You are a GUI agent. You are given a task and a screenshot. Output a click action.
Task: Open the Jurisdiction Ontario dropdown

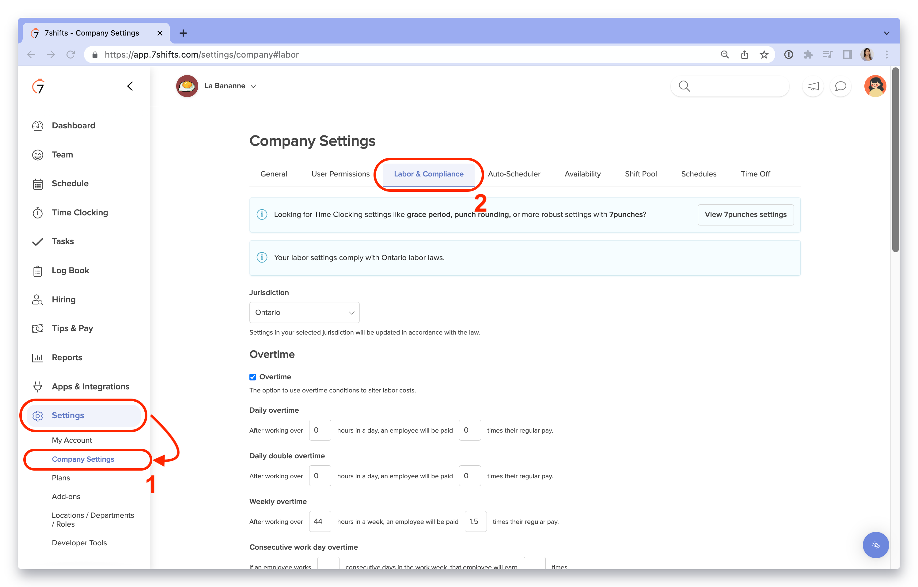coord(304,312)
